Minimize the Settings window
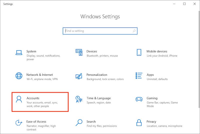 pos(173,4)
